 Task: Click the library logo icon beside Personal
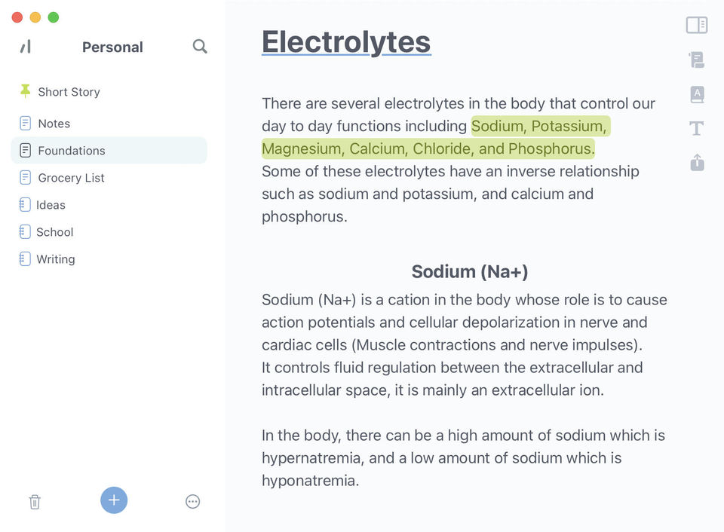click(x=26, y=46)
